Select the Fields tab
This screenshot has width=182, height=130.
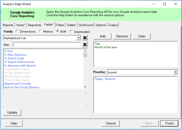49,24
